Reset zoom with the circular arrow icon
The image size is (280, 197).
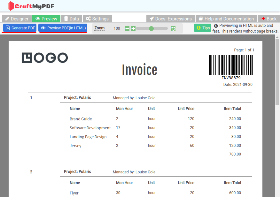(x=173, y=28)
